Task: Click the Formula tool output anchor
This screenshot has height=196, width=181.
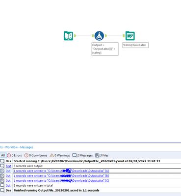Action: coord(106,36)
